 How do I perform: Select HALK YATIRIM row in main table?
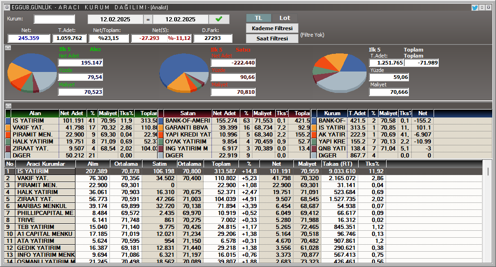pyautogui.click(x=243, y=192)
